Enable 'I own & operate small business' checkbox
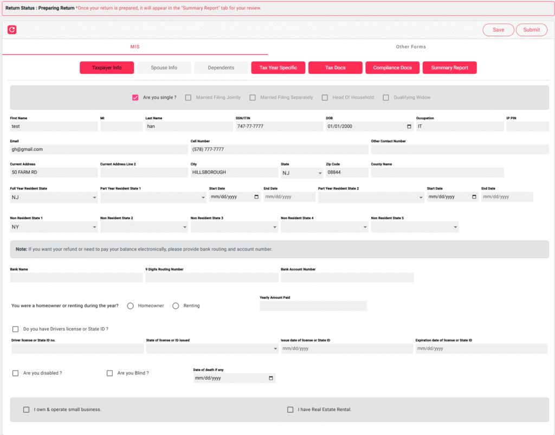 [x=26, y=410]
